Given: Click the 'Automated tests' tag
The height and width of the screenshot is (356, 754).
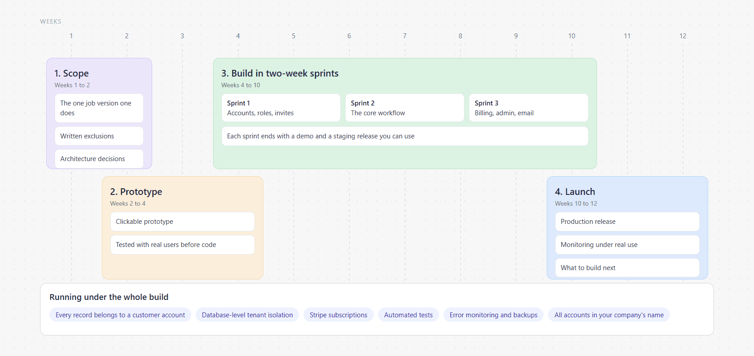Looking at the screenshot, I should pos(408,315).
